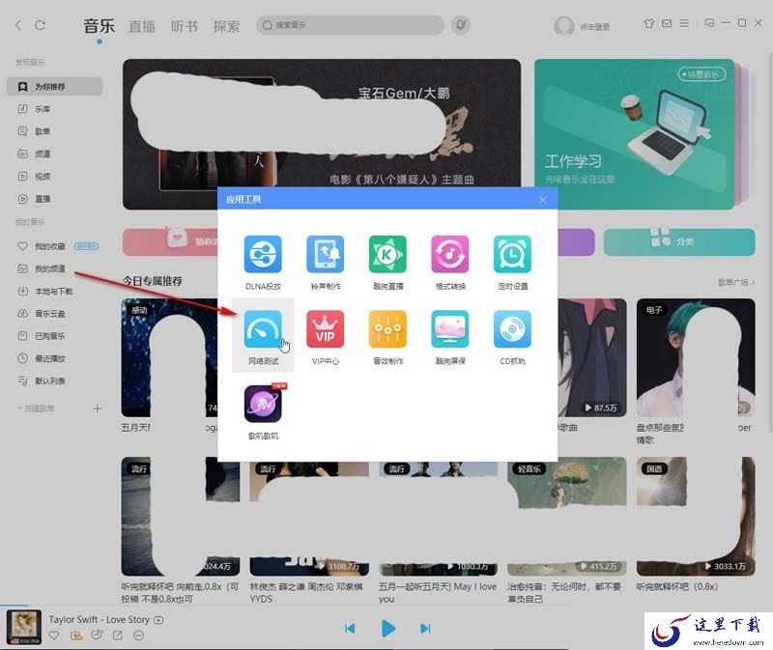Open the 工作学习 scene music card

(x=635, y=134)
